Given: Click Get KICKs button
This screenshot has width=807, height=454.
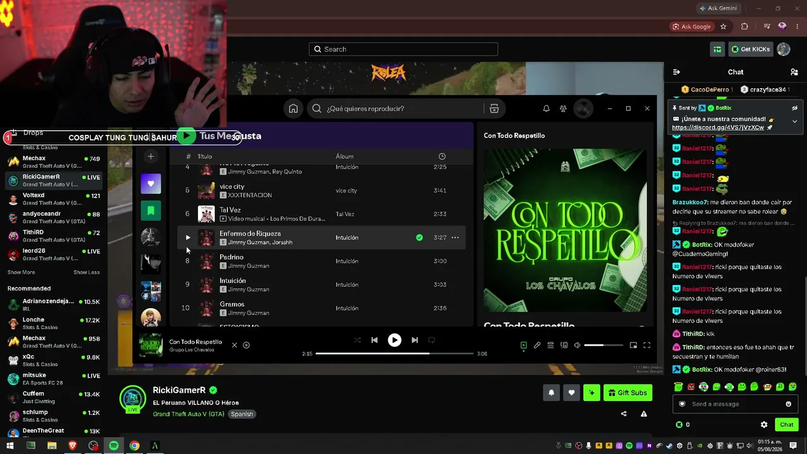Looking at the screenshot, I should (750, 49).
